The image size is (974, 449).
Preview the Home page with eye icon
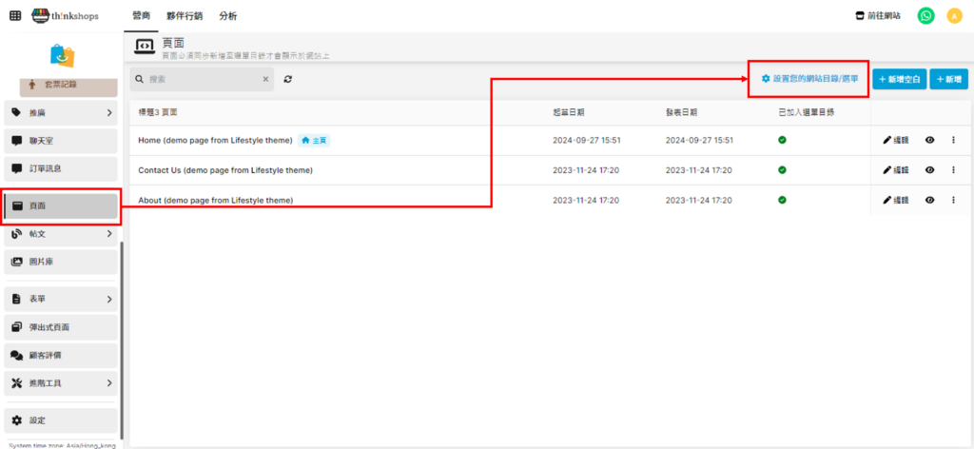click(929, 140)
